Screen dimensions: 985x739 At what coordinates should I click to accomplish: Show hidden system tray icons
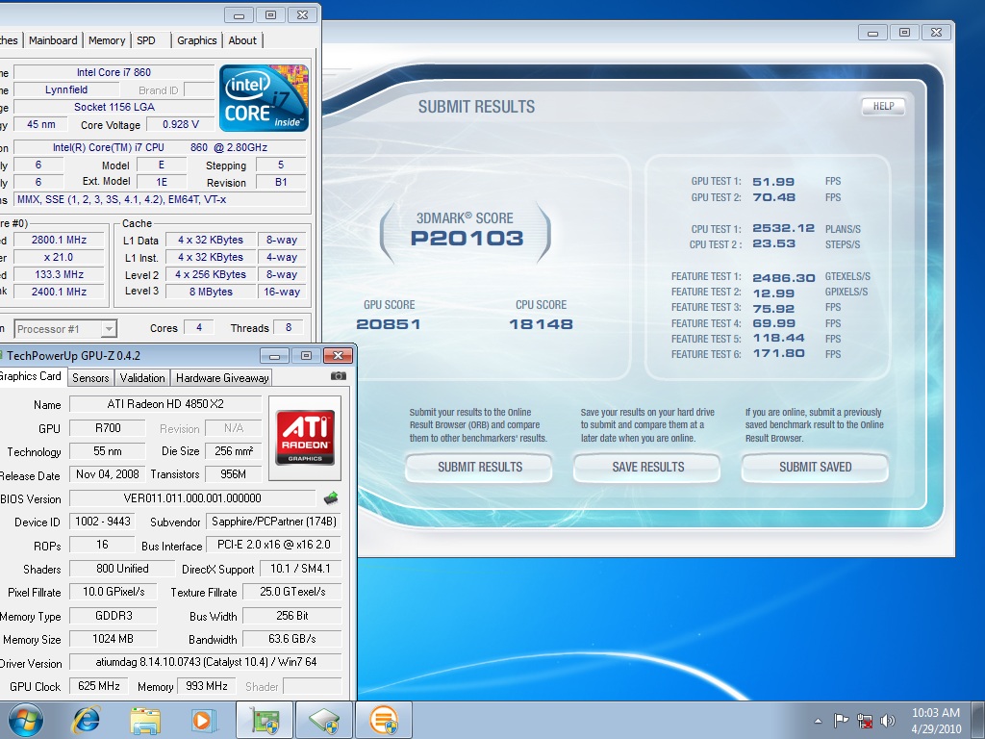818,720
